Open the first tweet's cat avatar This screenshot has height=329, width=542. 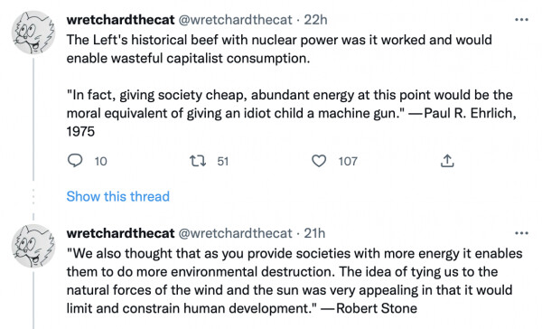[33, 33]
